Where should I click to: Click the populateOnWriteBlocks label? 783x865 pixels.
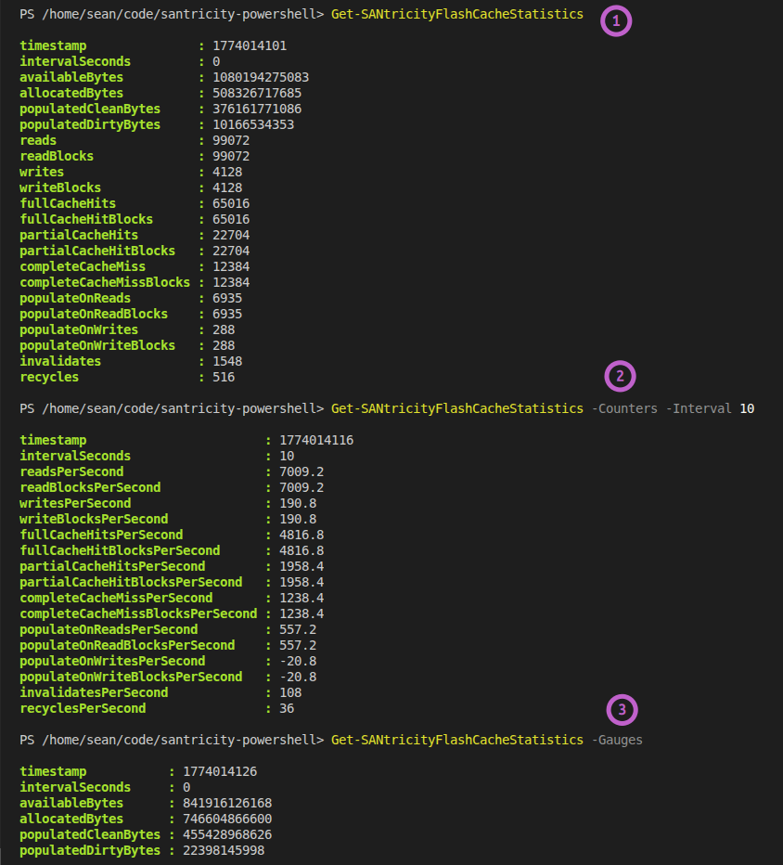tap(97, 345)
